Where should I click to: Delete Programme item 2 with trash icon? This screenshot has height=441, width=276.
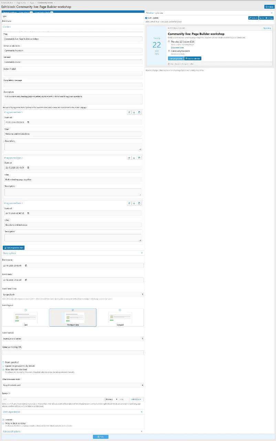[139, 158]
